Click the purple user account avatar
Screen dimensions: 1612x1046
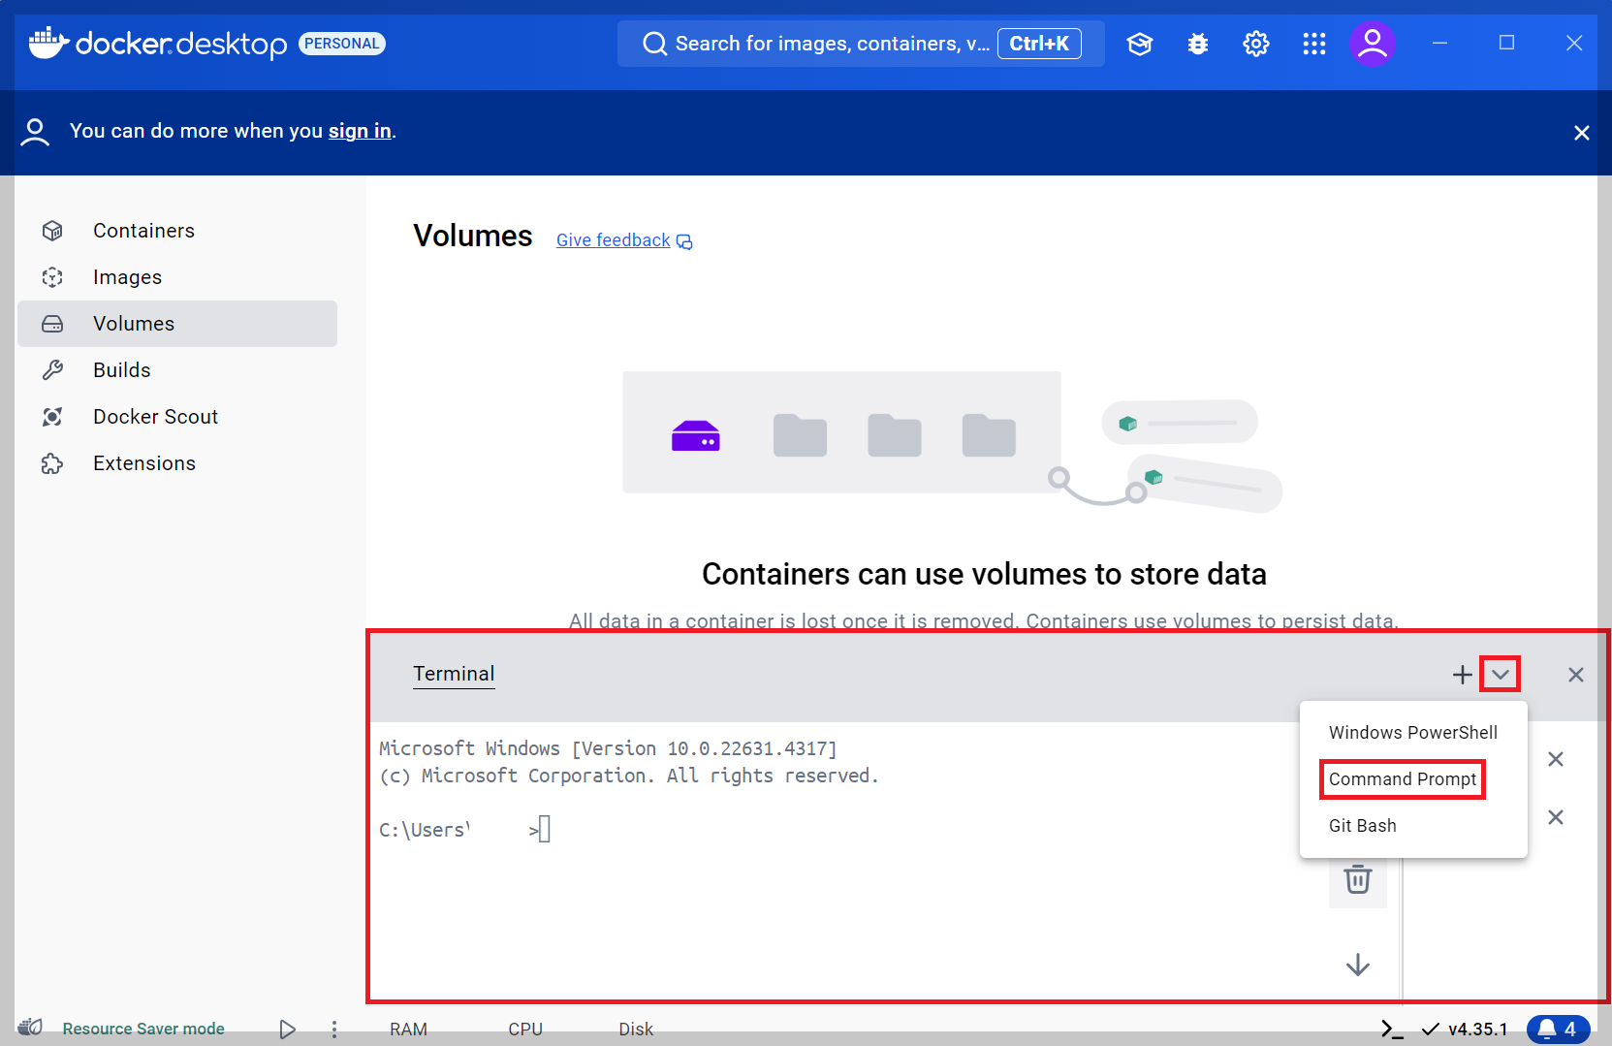tap(1373, 44)
